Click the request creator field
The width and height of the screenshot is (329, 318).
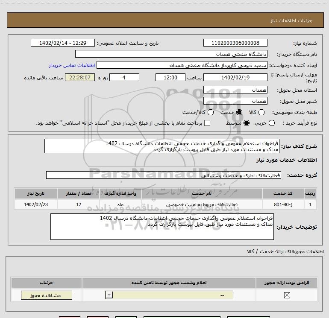[182, 65]
